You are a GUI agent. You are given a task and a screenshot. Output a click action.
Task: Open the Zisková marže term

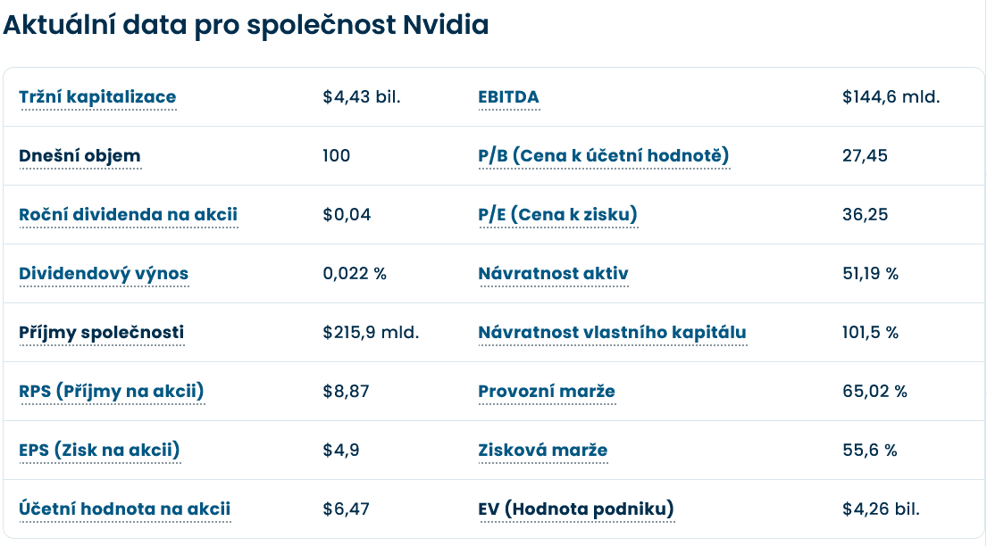(x=542, y=451)
